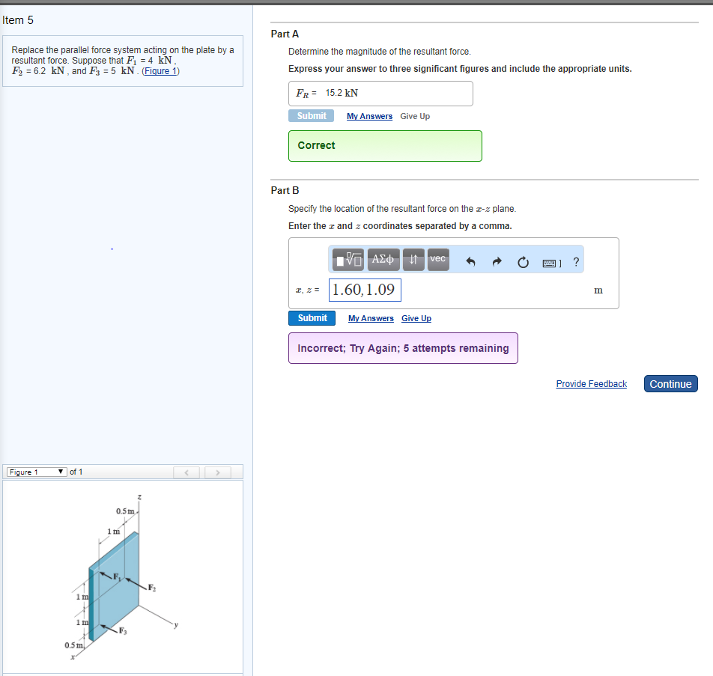Image resolution: width=713 pixels, height=676 pixels.
Task: Insert a vector with the vec icon
Action: (x=437, y=260)
